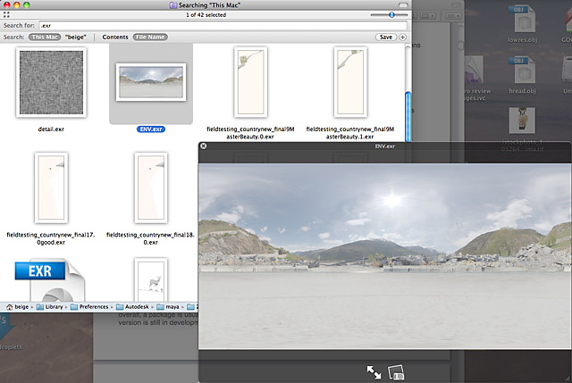Viewport: 572px width, 383px height.
Task: Click the Finder window title folder icon
Action: pos(173,5)
